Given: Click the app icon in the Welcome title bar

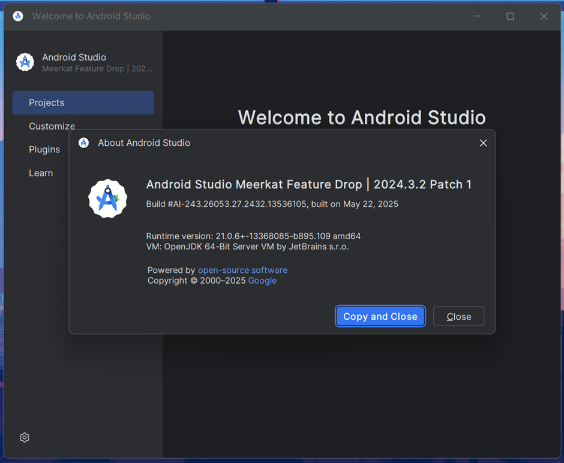Looking at the screenshot, I should click(x=18, y=16).
